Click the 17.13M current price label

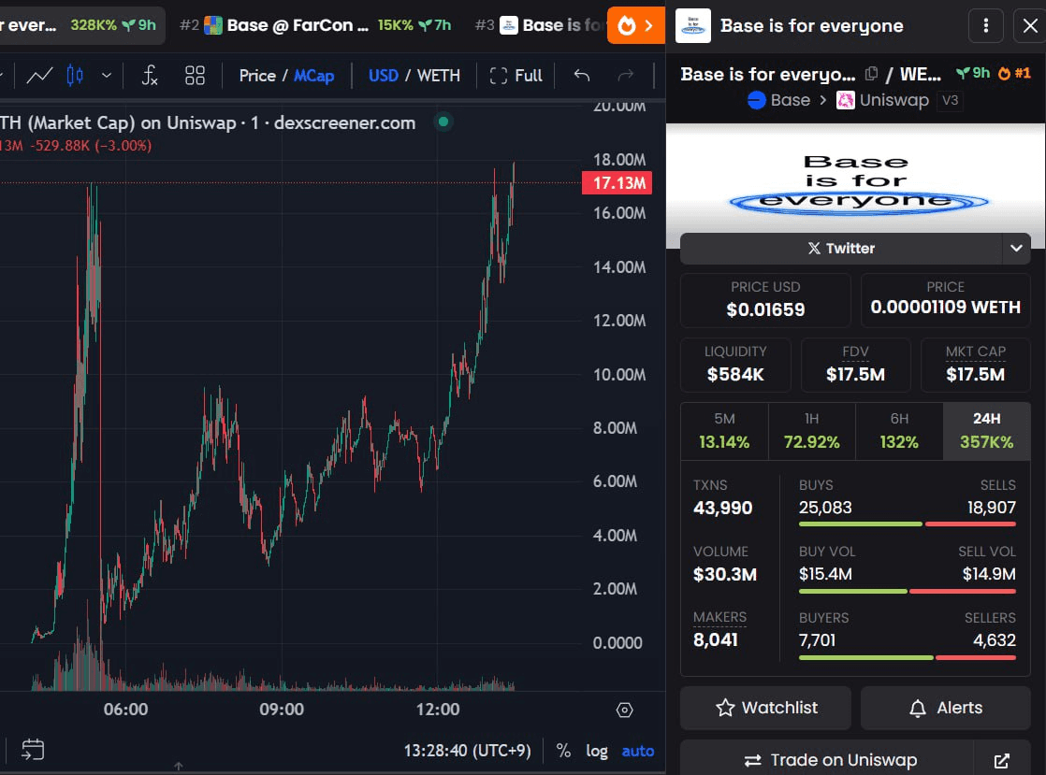click(x=617, y=182)
